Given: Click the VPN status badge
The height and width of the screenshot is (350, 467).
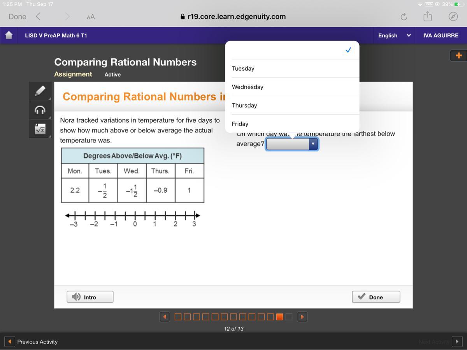Looking at the screenshot, I should (429, 4).
